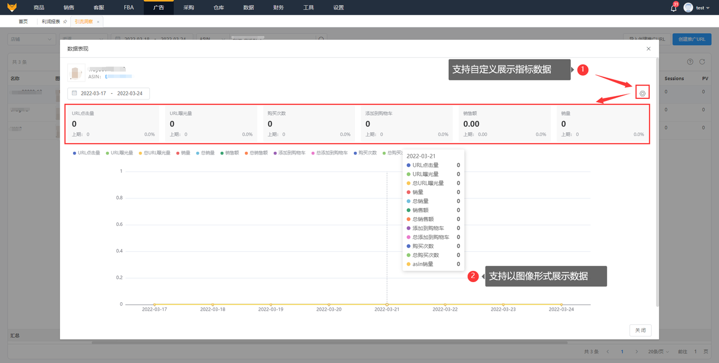Click the 销售额 metric card
This screenshot has width=719, height=363.
coord(504,124)
